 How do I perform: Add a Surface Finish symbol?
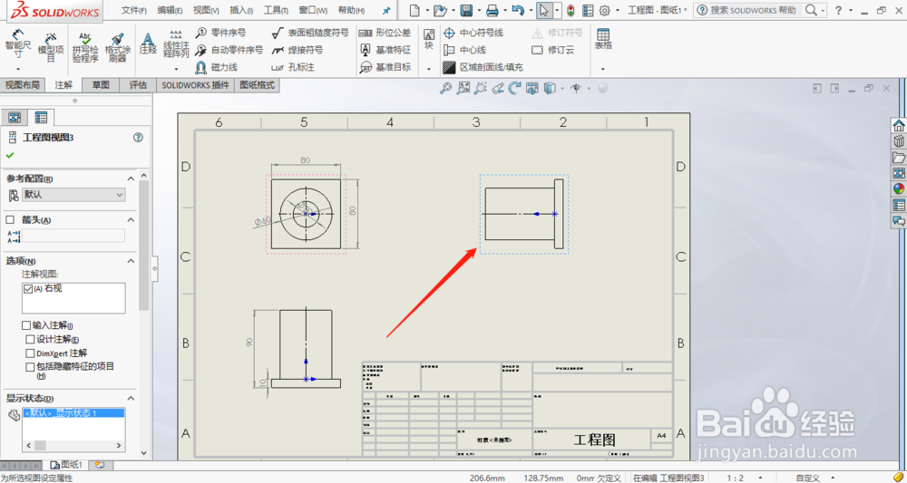(x=310, y=33)
